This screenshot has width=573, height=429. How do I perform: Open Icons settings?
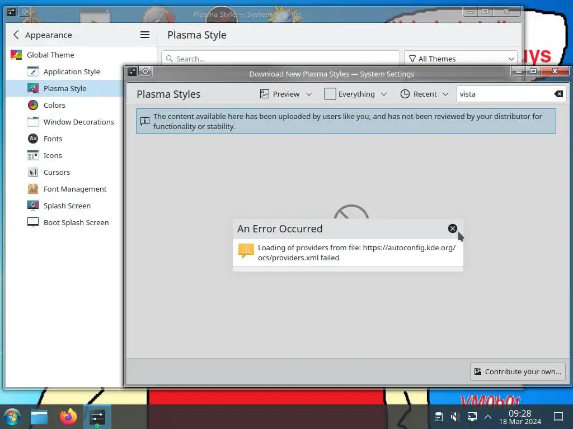66,155
